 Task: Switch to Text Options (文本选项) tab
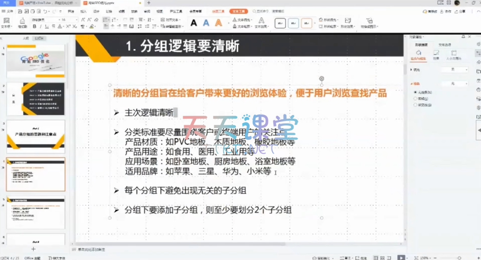444,45
